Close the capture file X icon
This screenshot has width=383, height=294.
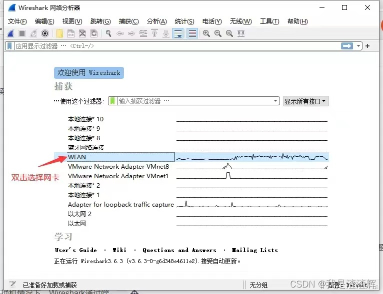(82, 33)
